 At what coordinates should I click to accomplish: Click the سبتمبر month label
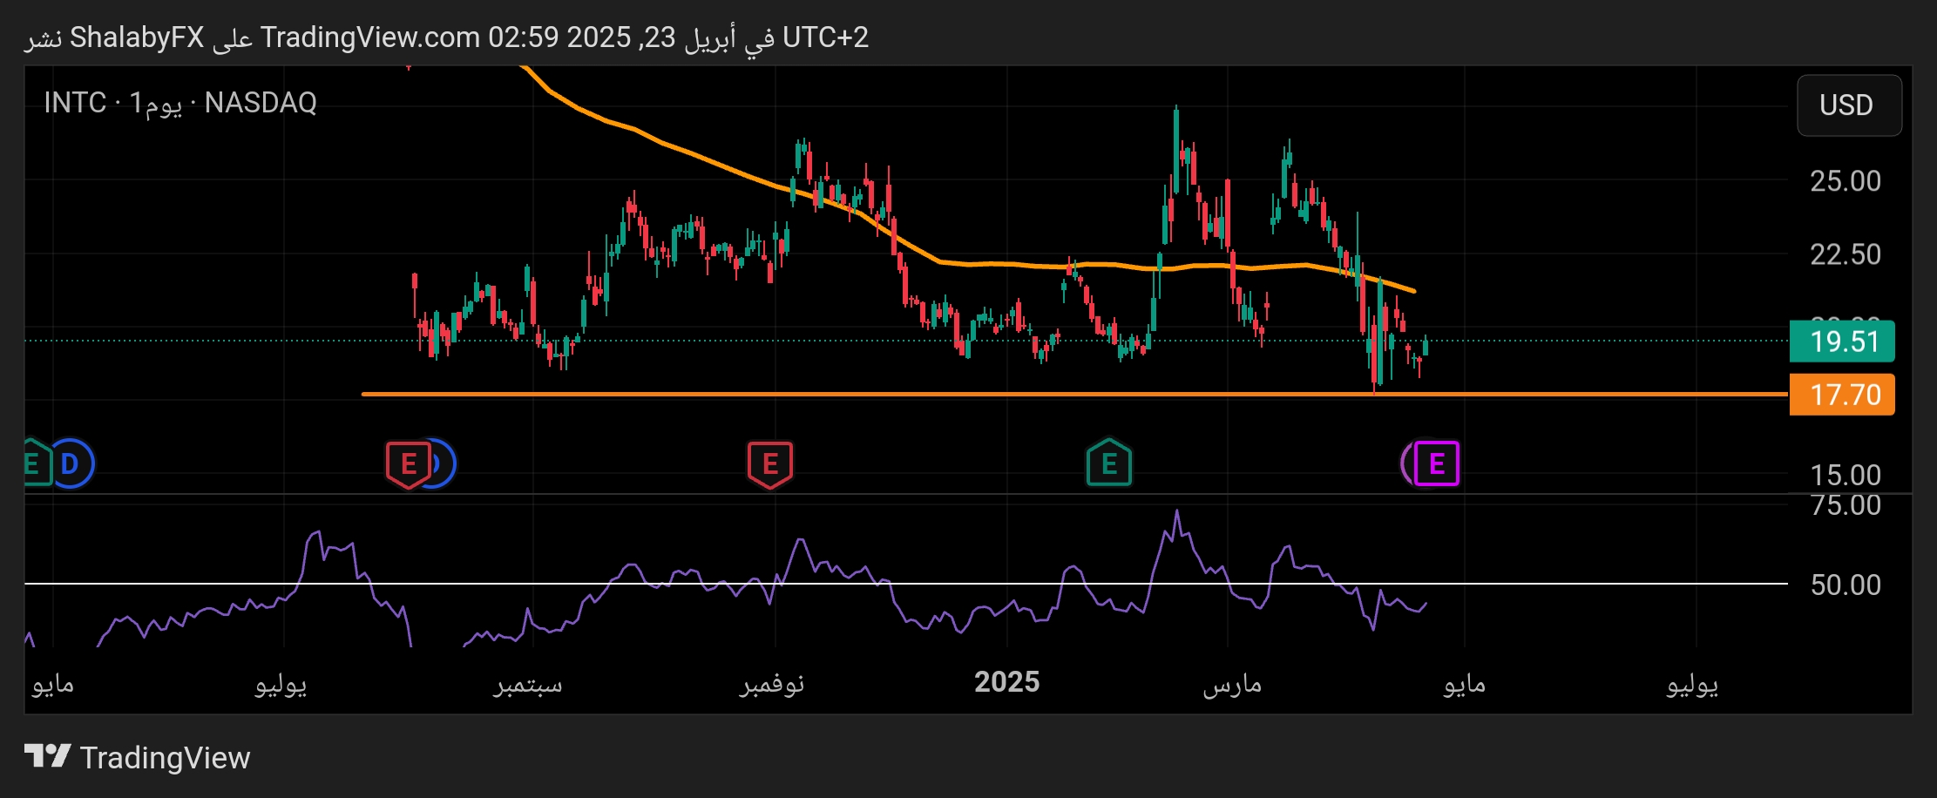(528, 684)
